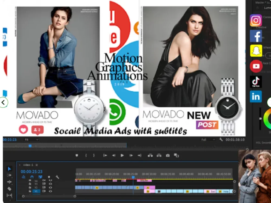The height and width of the screenshot is (203, 271).
Task: Click the TikTok icon
Action: pyautogui.click(x=256, y=82)
